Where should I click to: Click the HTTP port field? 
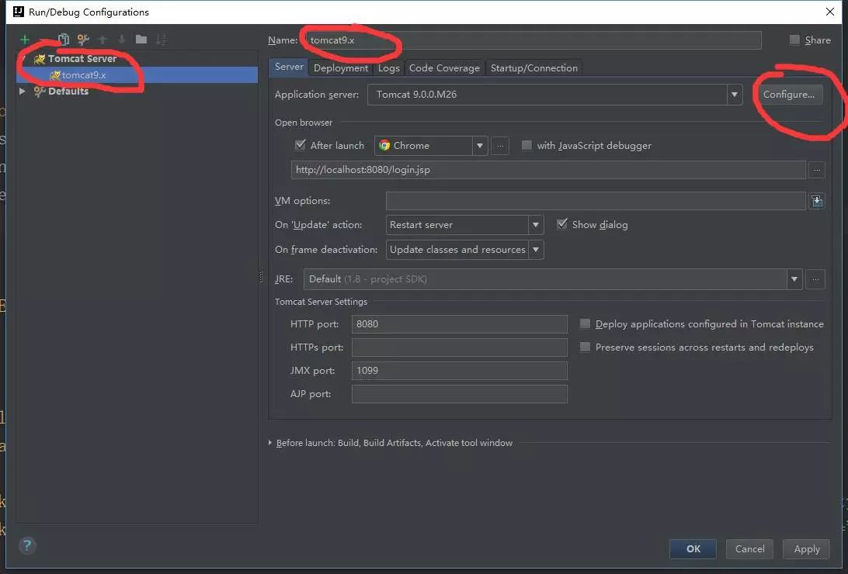pos(459,324)
